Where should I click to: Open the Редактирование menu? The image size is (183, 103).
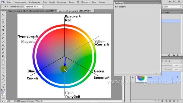coord(20,2)
